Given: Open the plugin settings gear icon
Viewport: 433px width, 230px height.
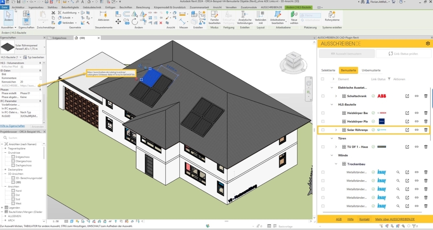Looking at the screenshot, I should 428,43.
